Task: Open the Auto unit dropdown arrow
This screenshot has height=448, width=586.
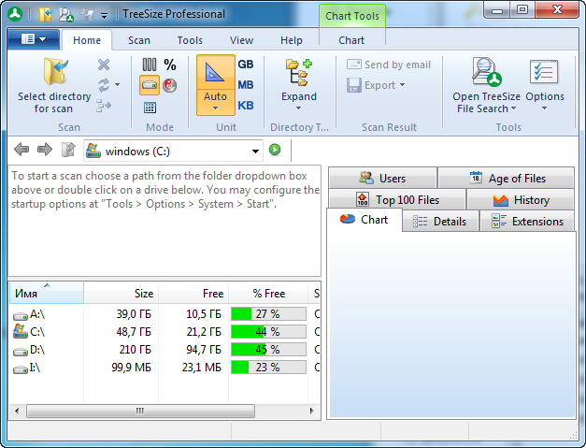Action: point(215,108)
